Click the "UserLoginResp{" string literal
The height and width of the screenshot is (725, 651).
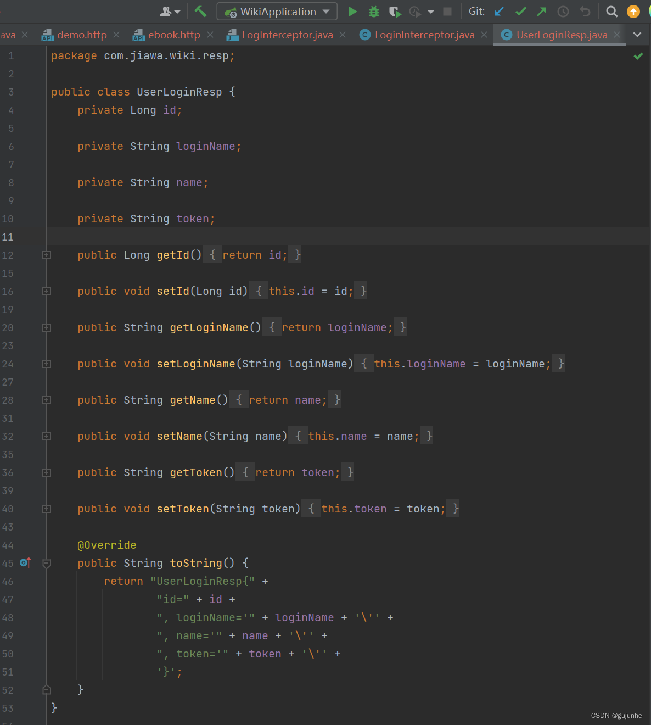tap(203, 581)
